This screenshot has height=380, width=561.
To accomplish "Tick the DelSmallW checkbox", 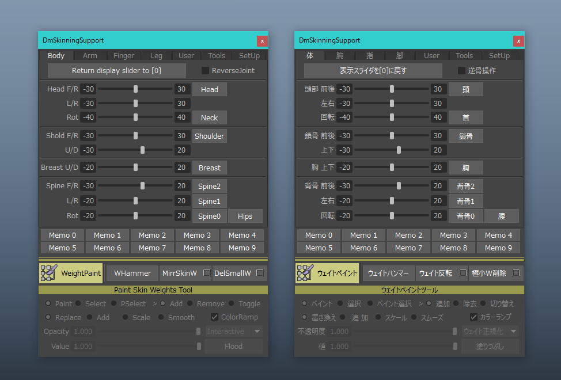I will pos(260,273).
